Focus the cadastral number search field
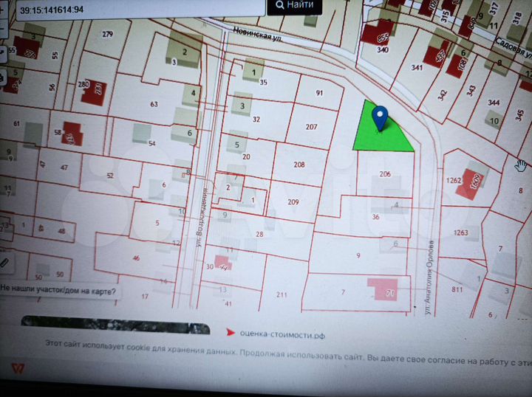Image resolution: width=532 pixels, height=397 pixels. tap(133, 8)
